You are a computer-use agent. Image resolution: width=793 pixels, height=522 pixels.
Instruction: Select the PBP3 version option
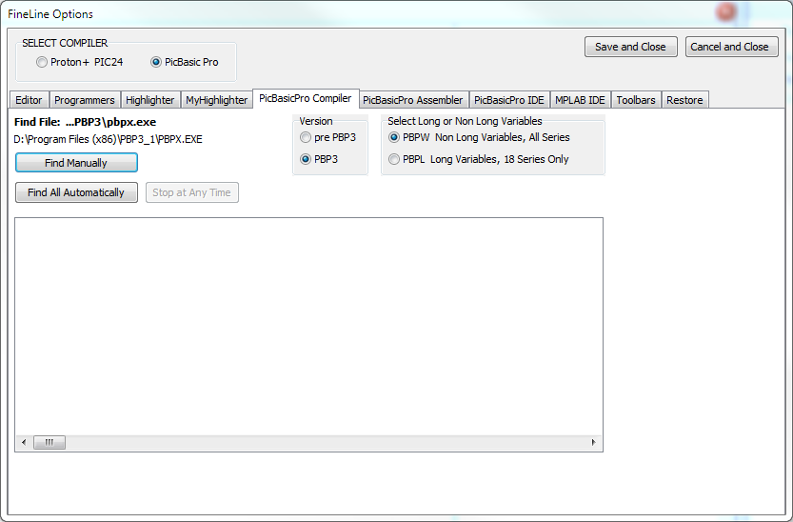coord(306,159)
